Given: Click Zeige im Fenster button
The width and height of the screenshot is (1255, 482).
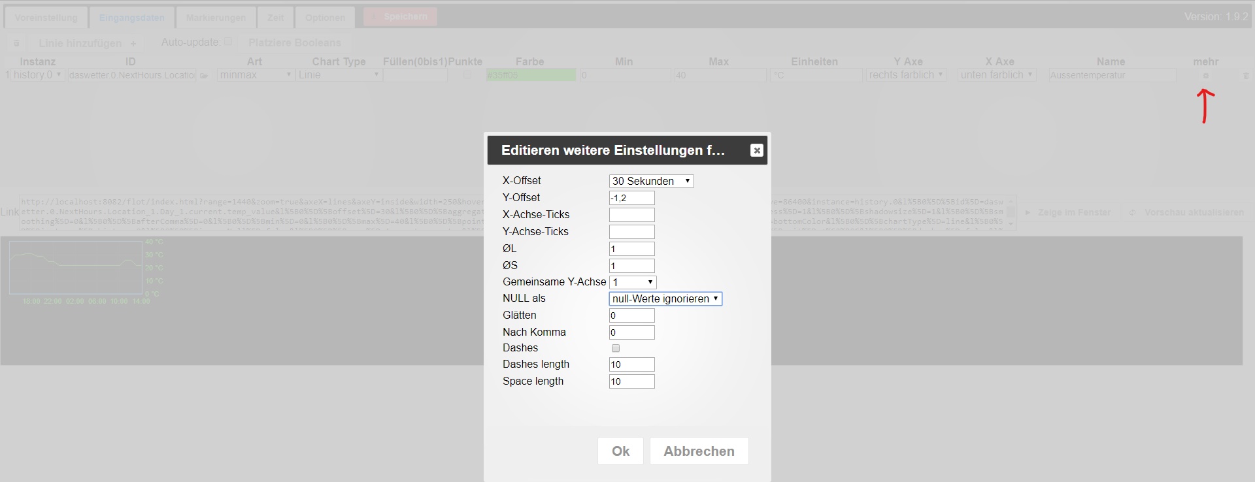Looking at the screenshot, I should pos(1068,212).
